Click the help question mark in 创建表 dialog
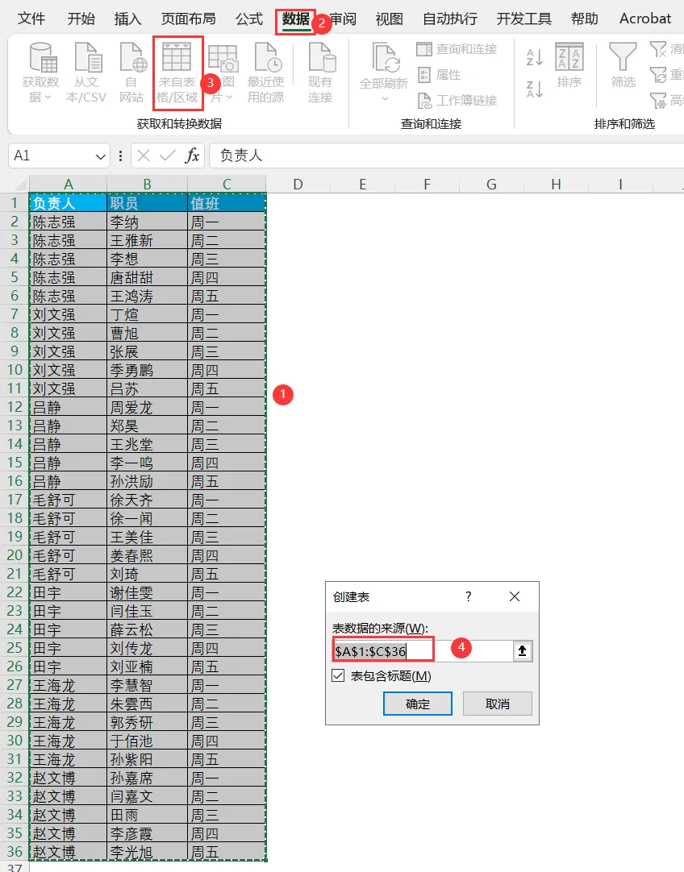Viewport: 684px width, 872px height. 468,596
